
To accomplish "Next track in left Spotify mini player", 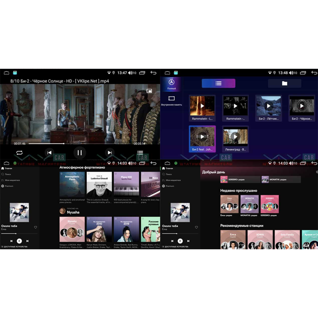I will 27,241.
